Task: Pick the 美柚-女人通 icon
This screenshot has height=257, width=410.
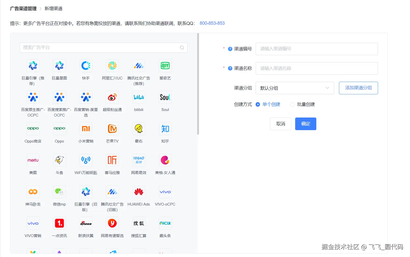Action: tap(165, 160)
